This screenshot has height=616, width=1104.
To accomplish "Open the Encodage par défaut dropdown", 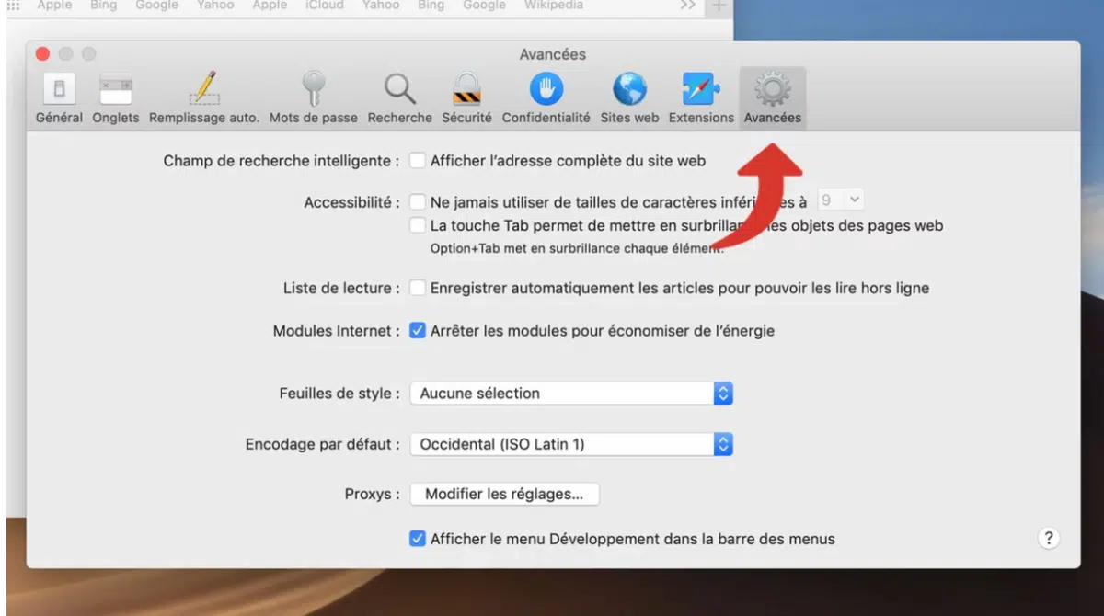I will (571, 444).
